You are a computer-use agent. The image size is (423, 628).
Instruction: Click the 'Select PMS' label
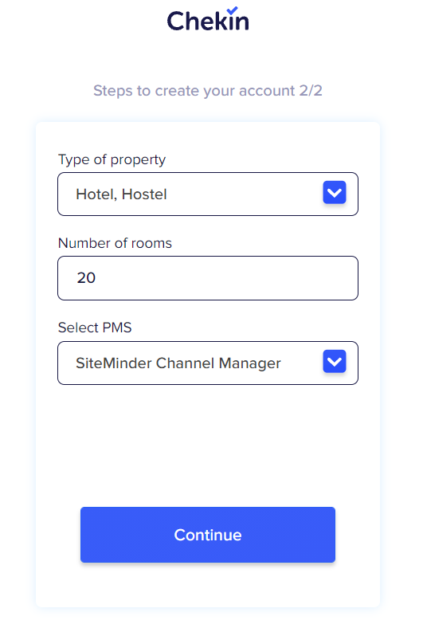coord(95,328)
